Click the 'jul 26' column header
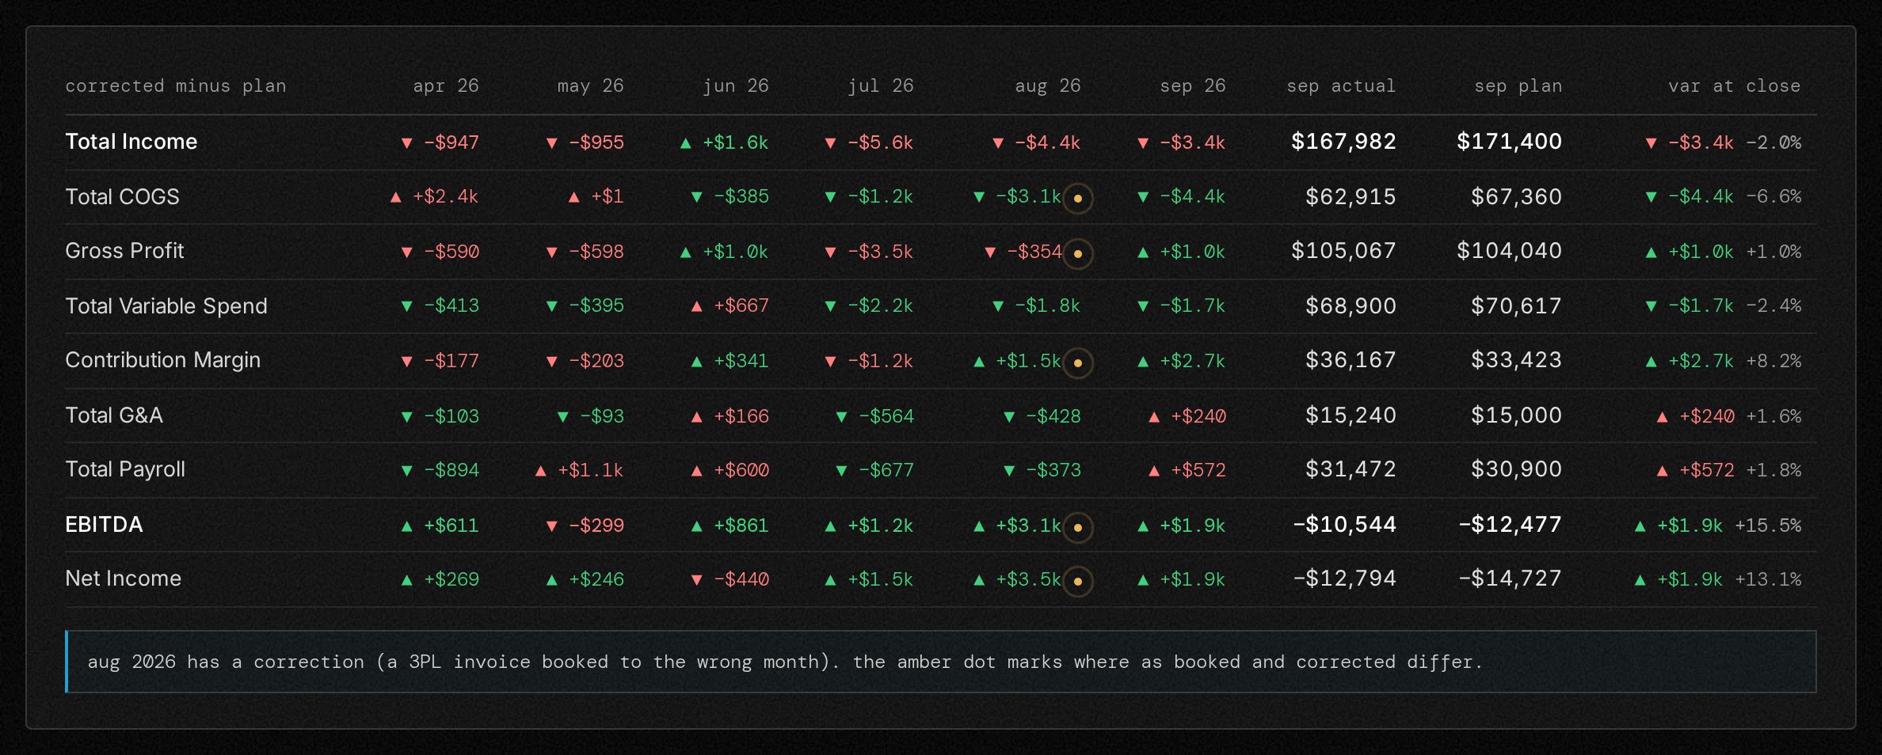1882x755 pixels. pyautogui.click(x=881, y=85)
